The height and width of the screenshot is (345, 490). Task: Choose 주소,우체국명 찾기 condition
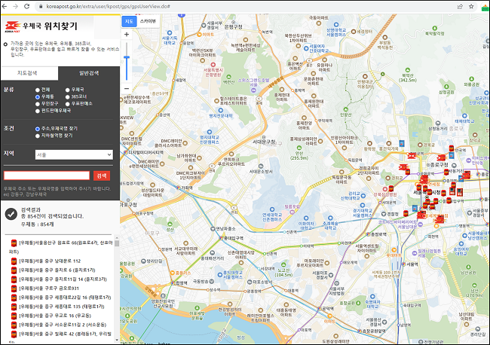(x=38, y=129)
